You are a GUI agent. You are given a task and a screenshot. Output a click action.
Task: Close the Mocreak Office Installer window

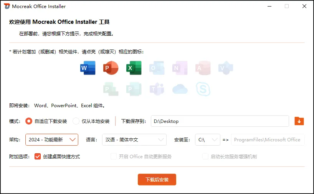point(304,6)
